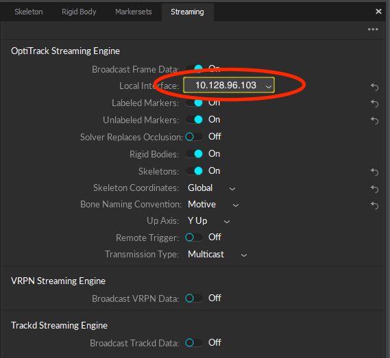Reset Labeled Markers setting
Screen dimensions: 390x358
tap(374, 103)
